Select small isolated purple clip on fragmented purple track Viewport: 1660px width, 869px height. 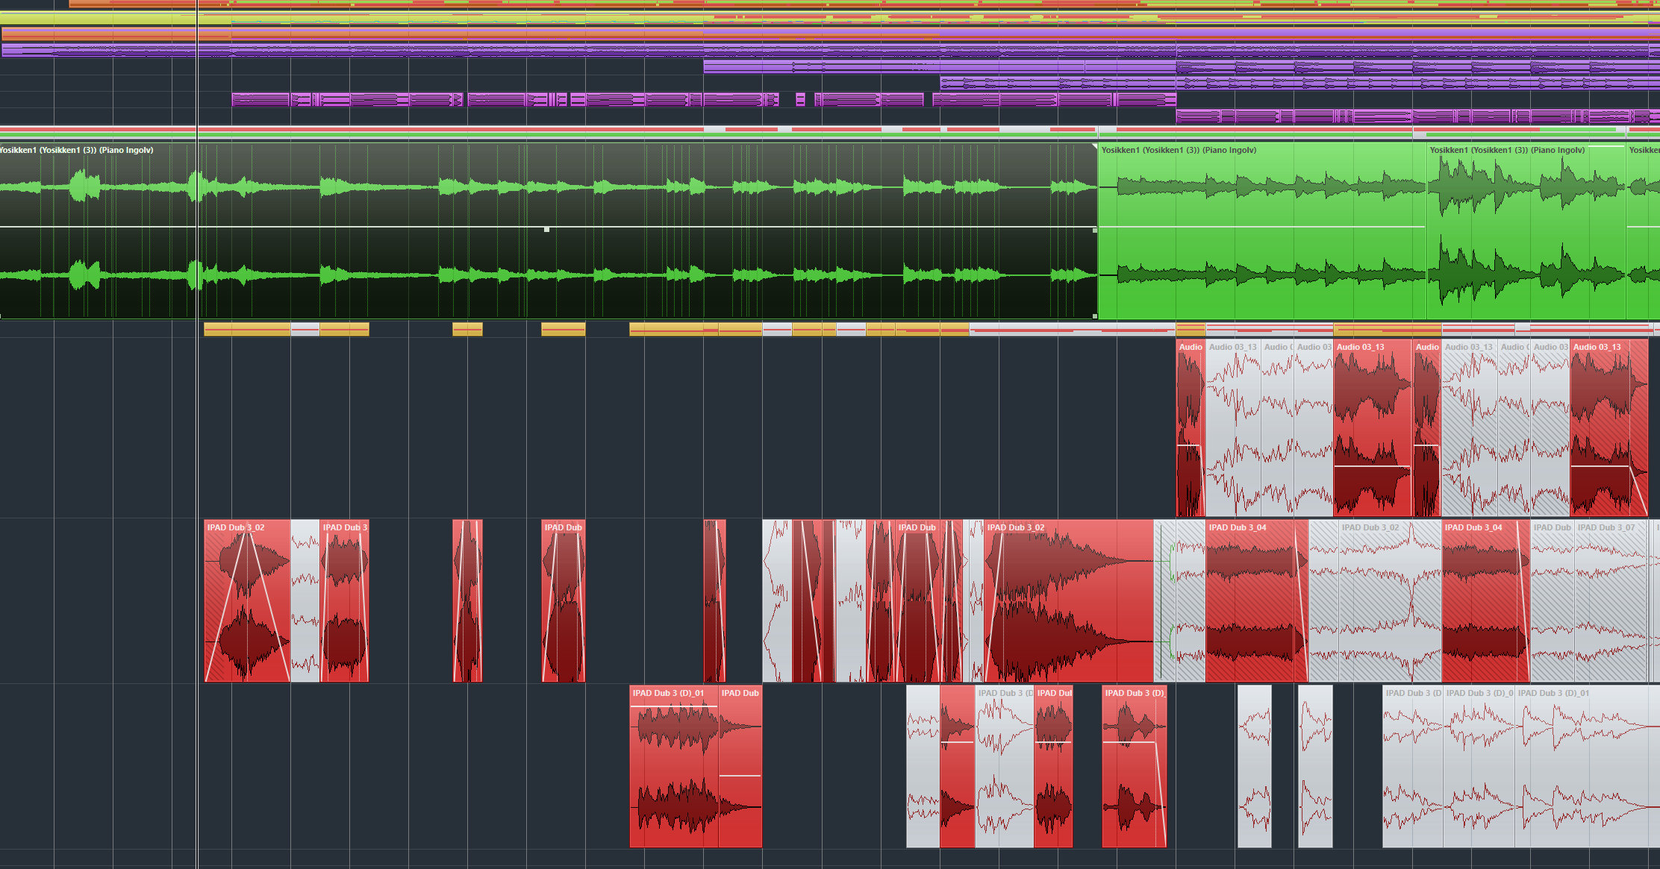[x=800, y=99]
